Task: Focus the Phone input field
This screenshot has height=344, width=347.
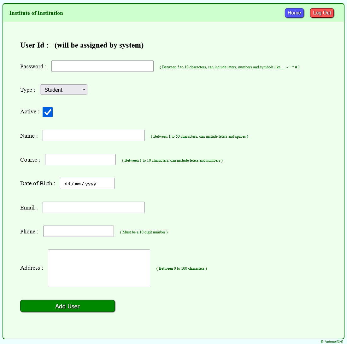Action: (x=79, y=231)
